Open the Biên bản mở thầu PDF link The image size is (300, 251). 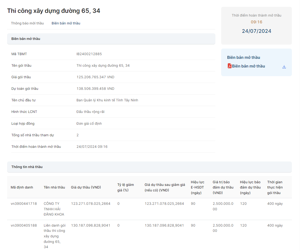[248, 66]
